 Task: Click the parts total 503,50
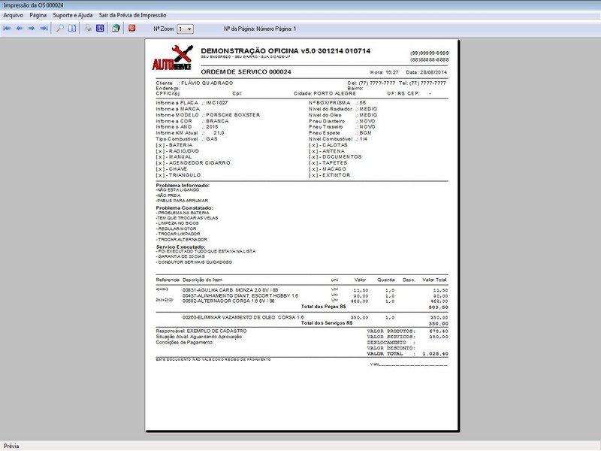439,307
